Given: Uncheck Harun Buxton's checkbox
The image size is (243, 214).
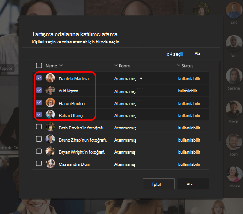Looking at the screenshot, I should point(39,102).
